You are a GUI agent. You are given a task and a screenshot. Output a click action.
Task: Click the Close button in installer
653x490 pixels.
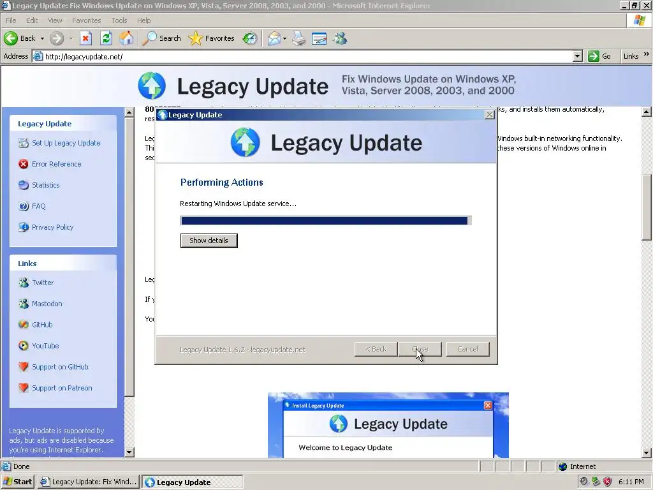pos(420,349)
